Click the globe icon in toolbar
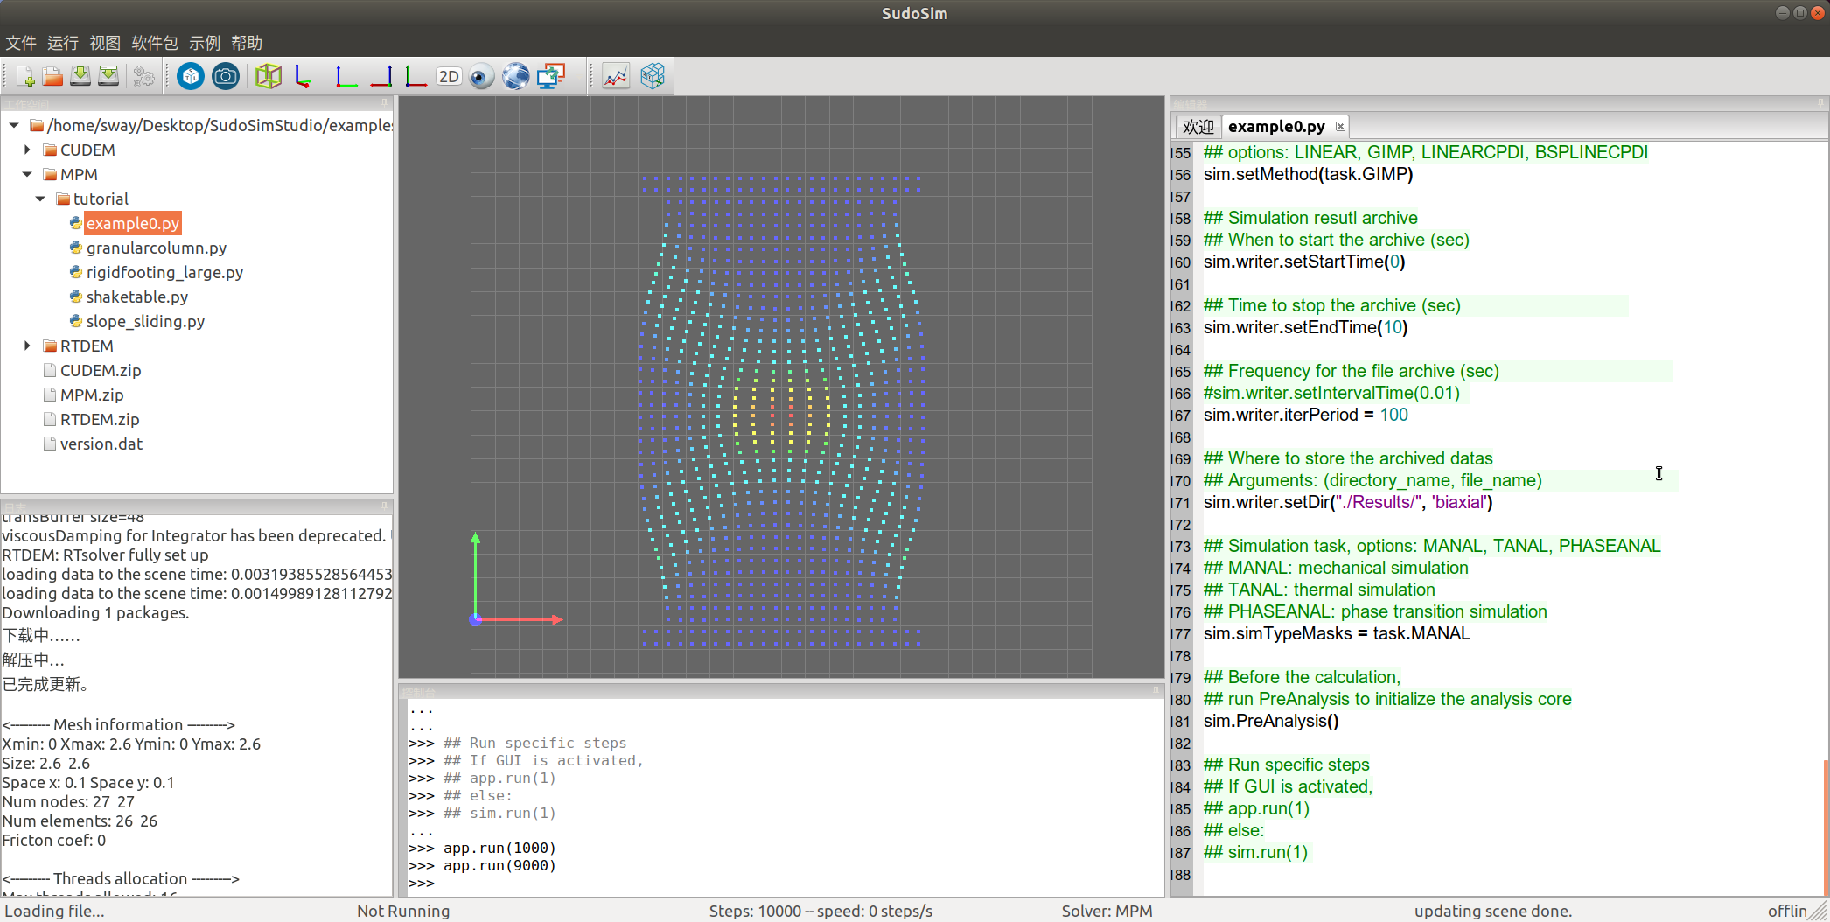Screen dimensions: 1830x922 tap(515, 77)
